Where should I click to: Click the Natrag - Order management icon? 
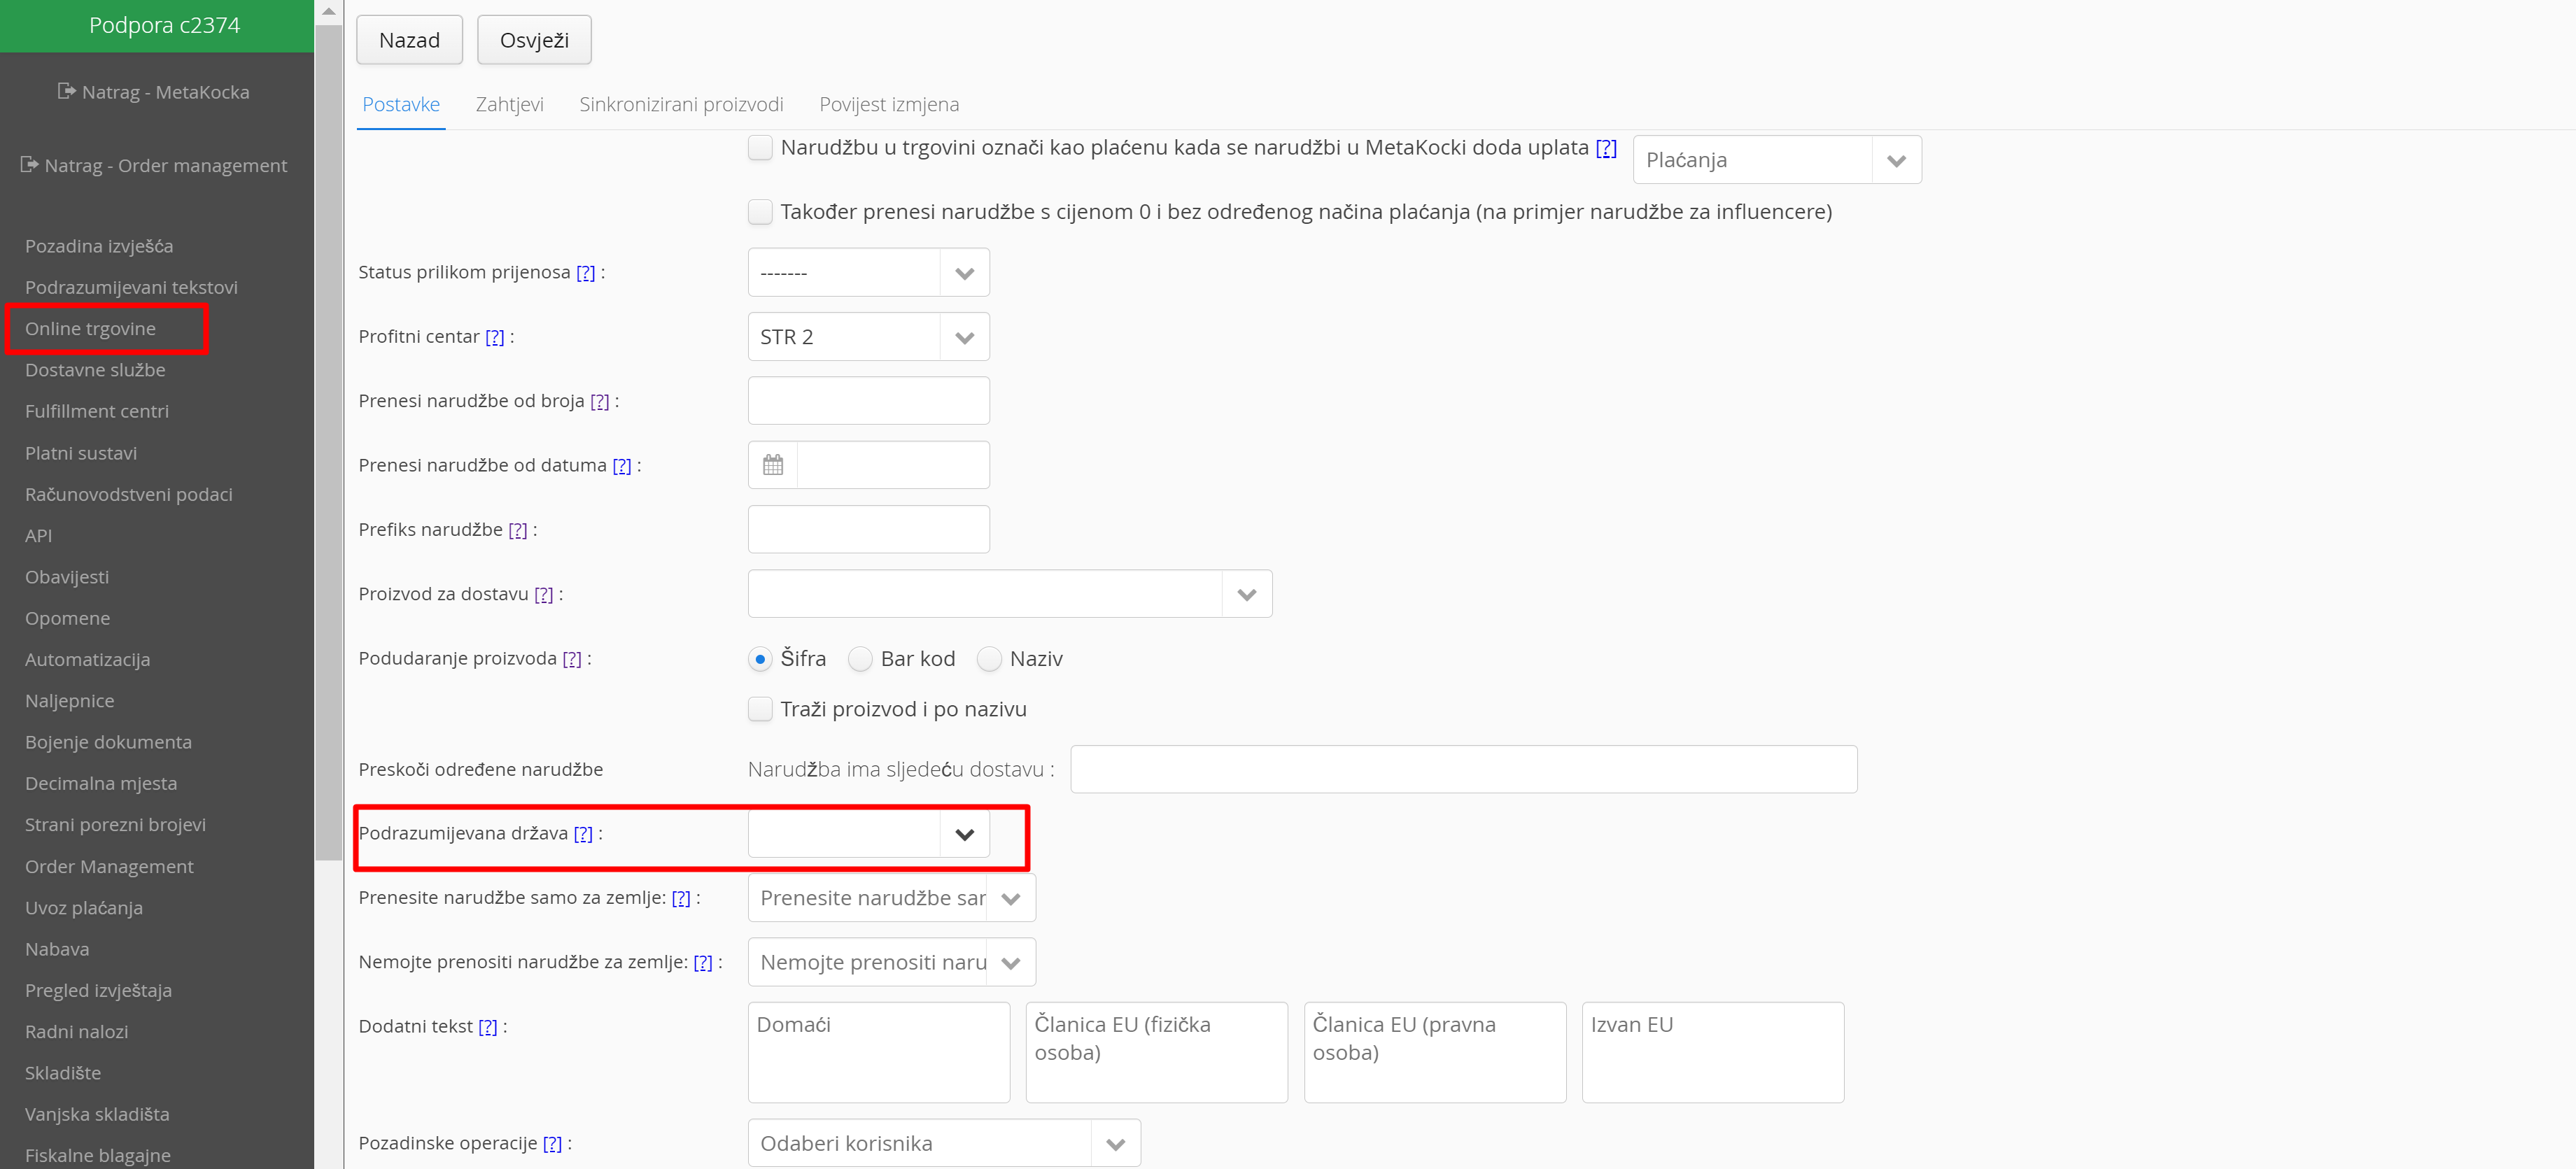pos(29,164)
